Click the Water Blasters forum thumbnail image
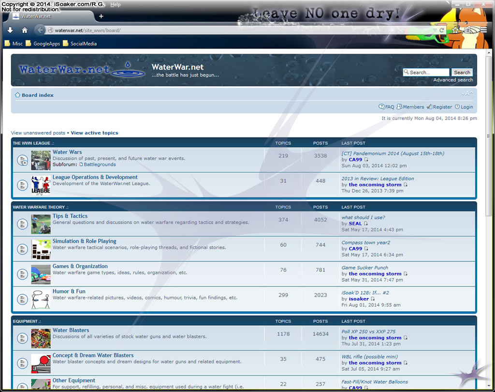The height and width of the screenshot is (392, 495). click(41, 338)
